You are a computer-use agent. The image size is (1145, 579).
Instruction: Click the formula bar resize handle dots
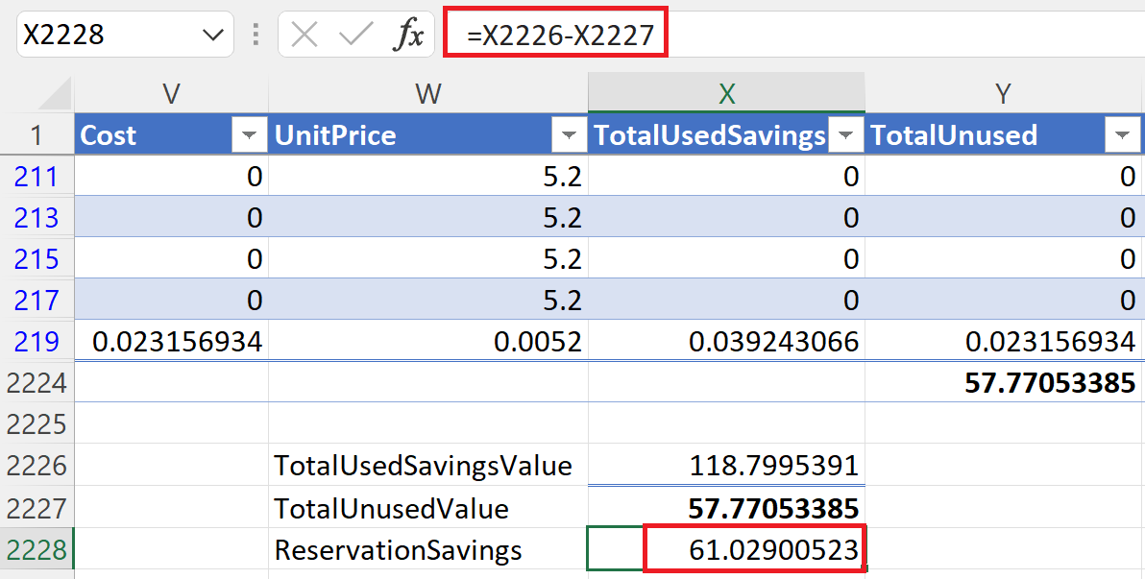tap(256, 35)
